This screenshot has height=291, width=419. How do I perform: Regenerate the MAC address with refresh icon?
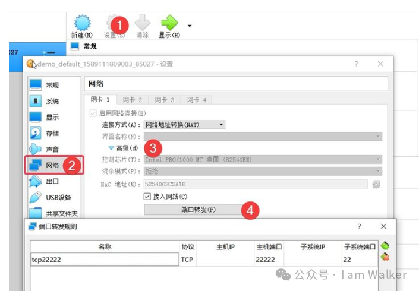click(376, 184)
